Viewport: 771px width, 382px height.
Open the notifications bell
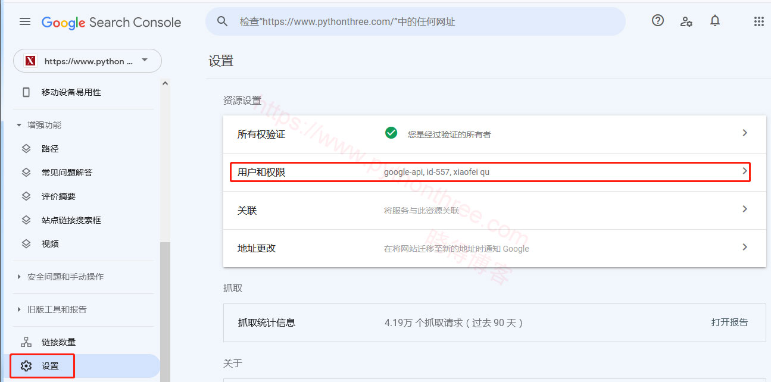coord(715,21)
